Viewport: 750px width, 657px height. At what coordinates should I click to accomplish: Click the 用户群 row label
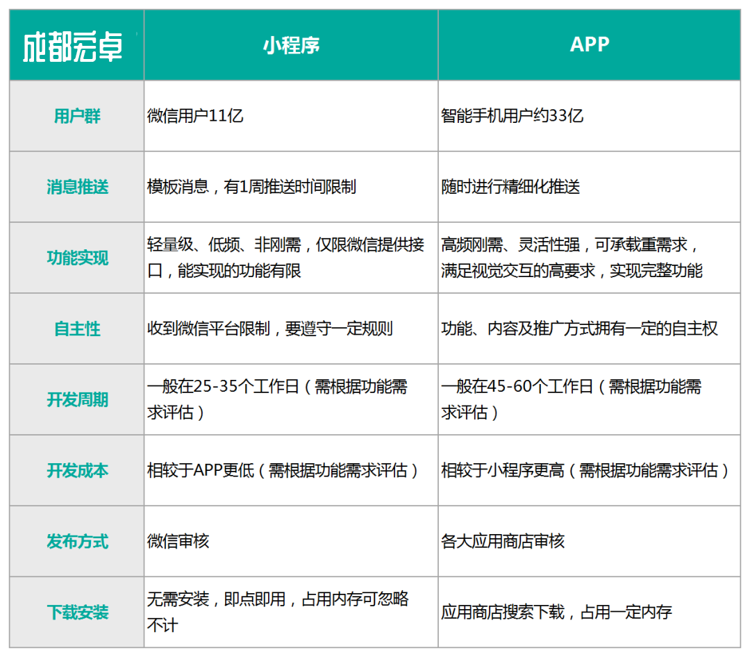(x=76, y=116)
